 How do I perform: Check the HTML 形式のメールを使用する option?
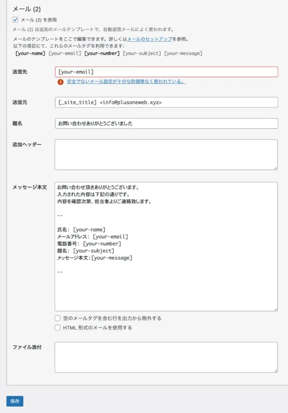pyautogui.click(x=58, y=327)
